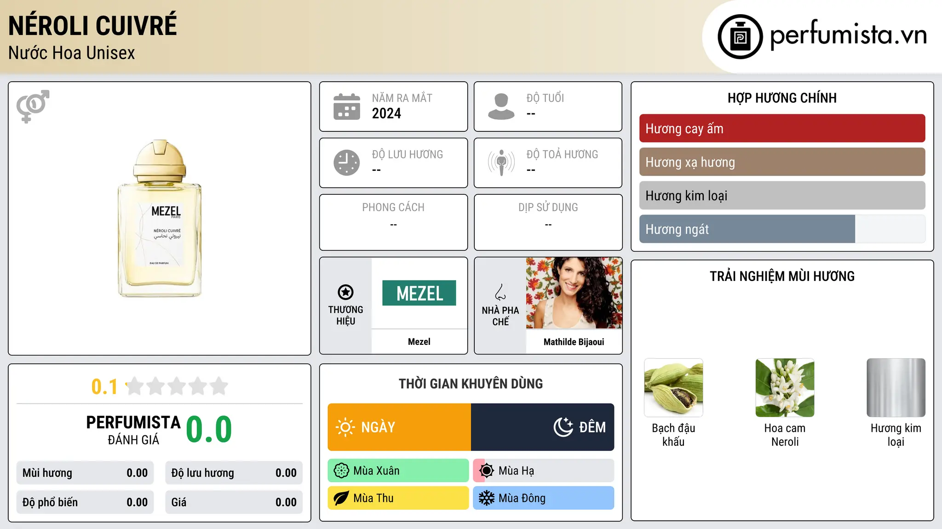
Task: Click the Hương xạ hương accord bar
Action: [782, 162]
